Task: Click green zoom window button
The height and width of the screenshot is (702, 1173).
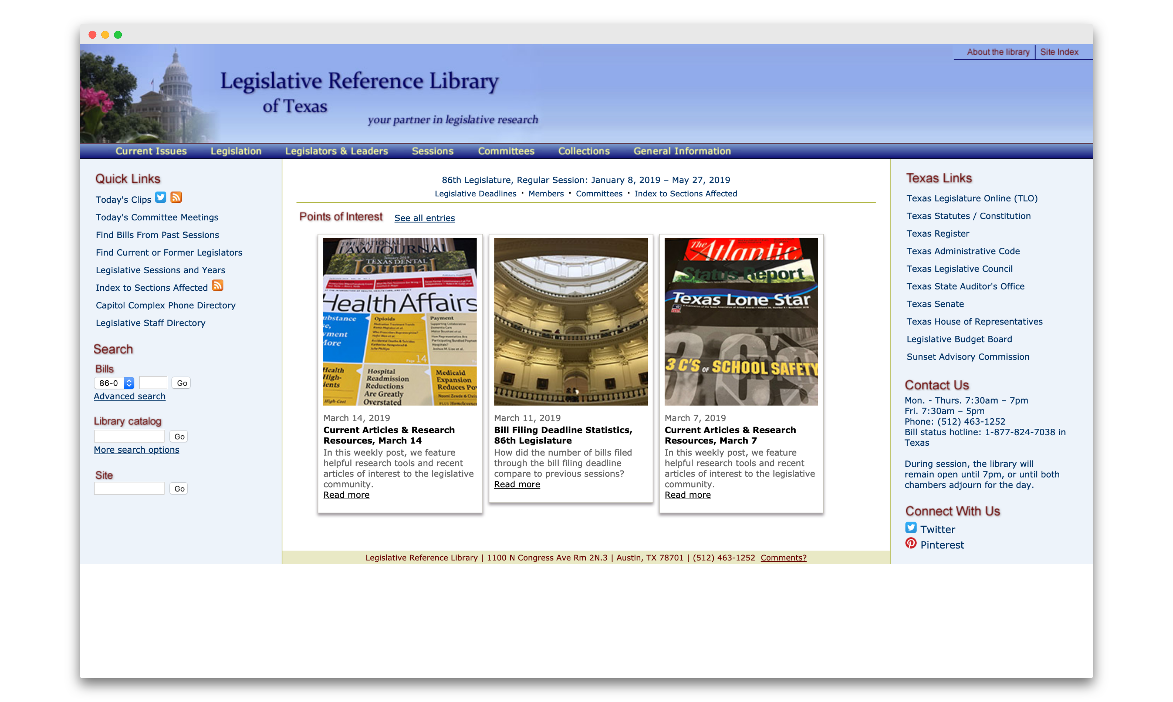Action: click(x=118, y=34)
